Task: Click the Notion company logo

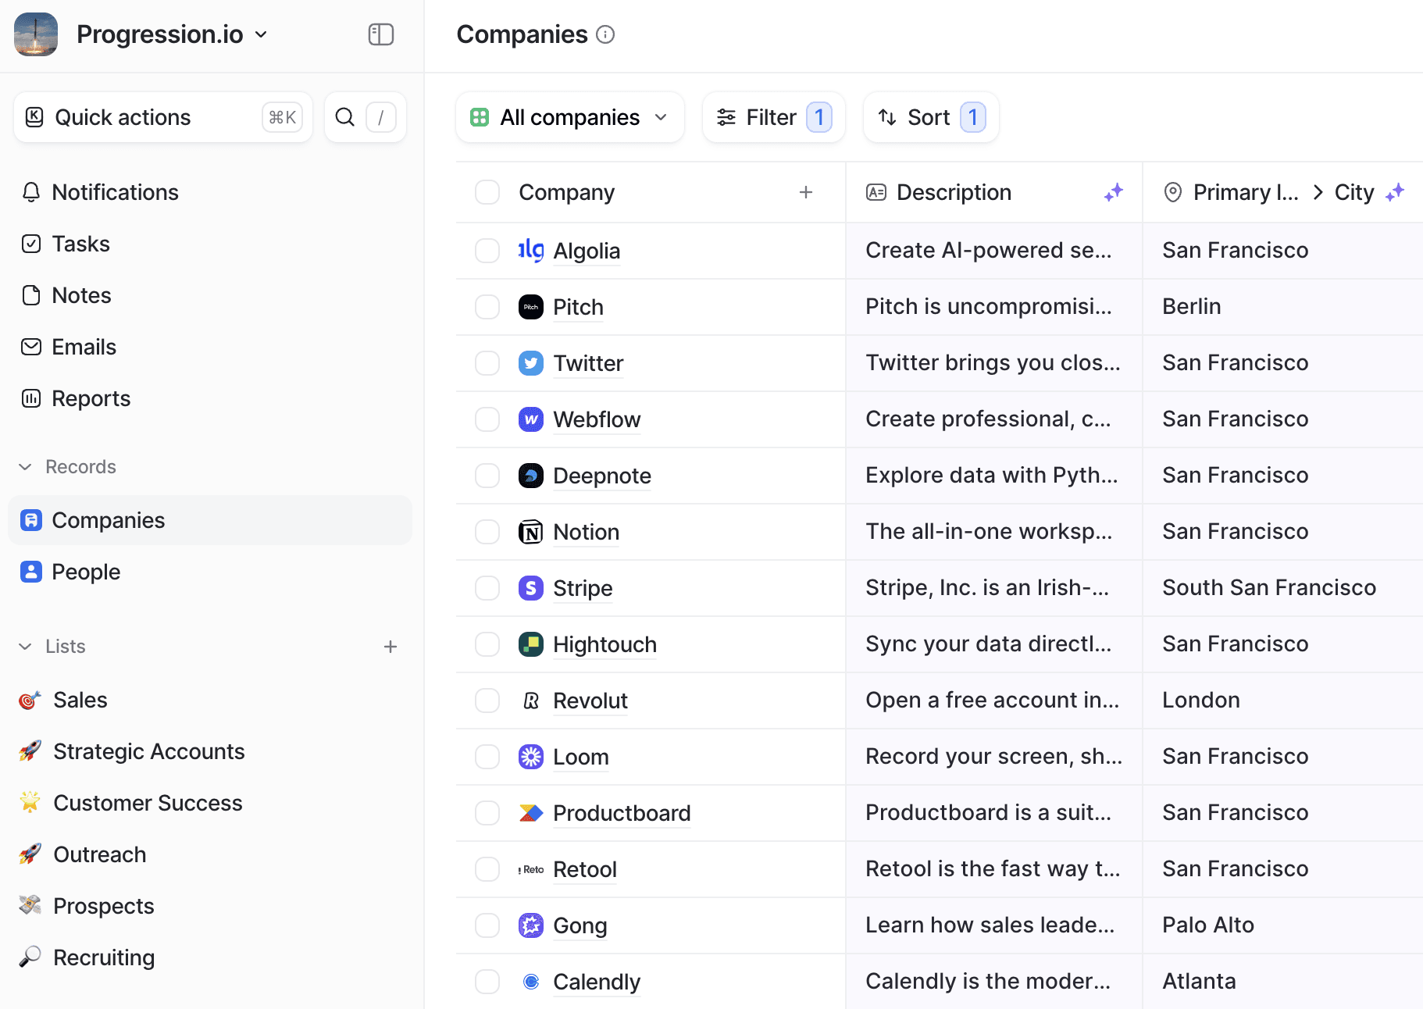Action: 531,531
